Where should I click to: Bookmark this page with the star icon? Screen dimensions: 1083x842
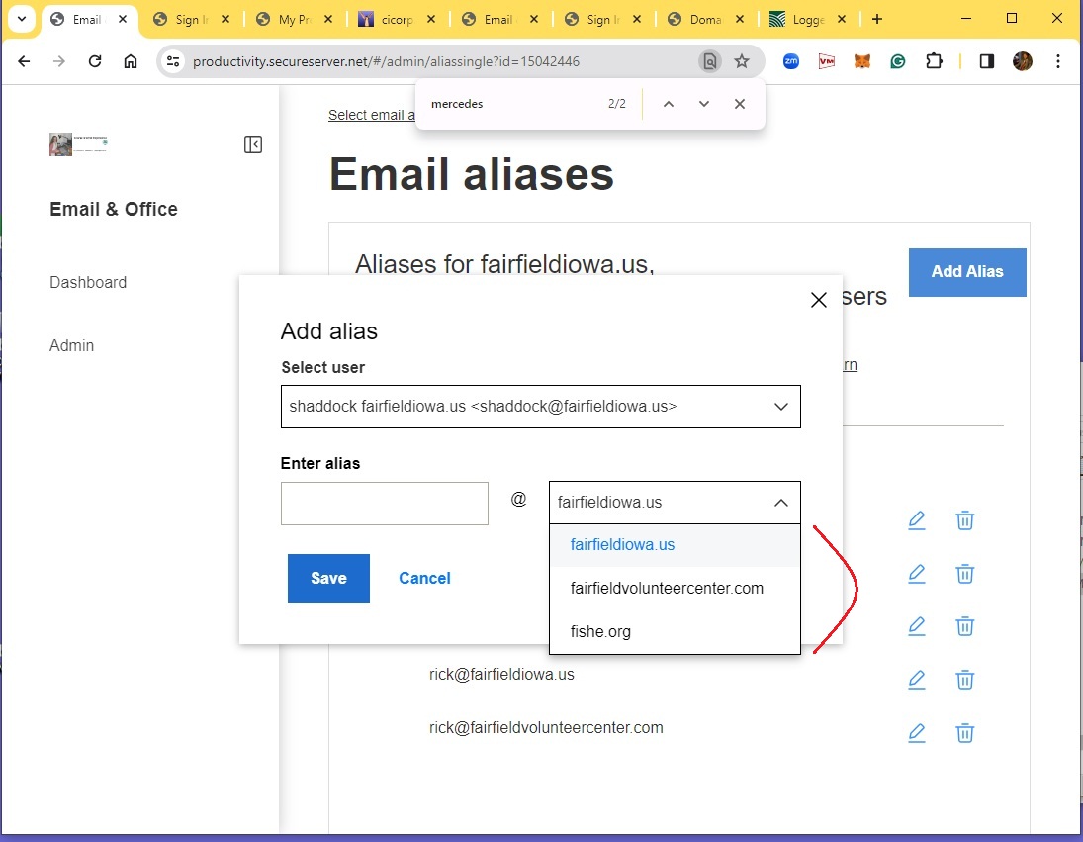tap(742, 61)
